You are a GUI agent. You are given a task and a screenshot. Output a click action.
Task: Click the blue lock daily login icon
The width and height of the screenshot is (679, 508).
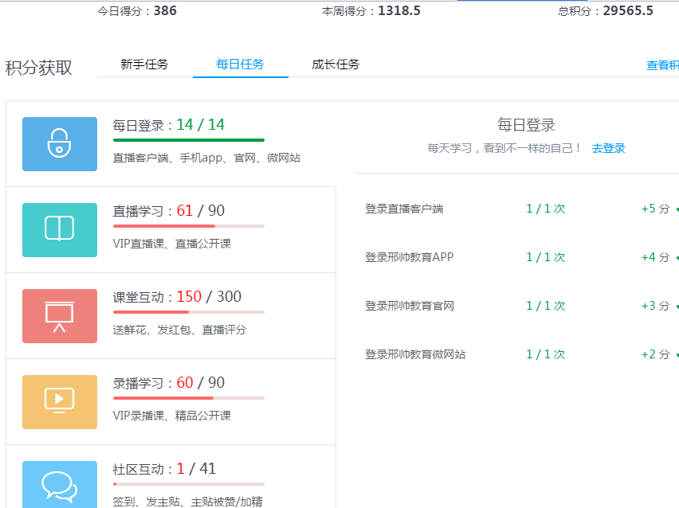click(60, 144)
